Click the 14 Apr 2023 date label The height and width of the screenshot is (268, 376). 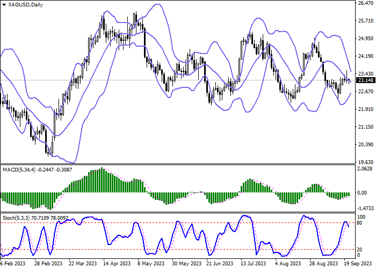tap(117, 264)
